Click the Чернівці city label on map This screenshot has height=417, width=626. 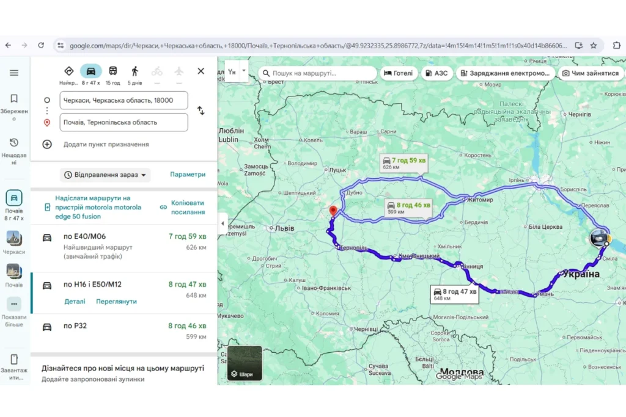[366, 329]
